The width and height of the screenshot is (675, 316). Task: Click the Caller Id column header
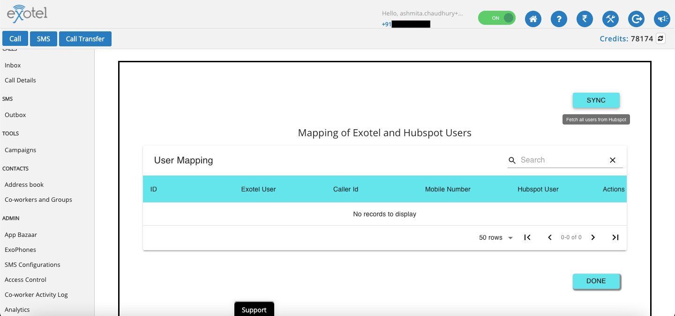345,189
